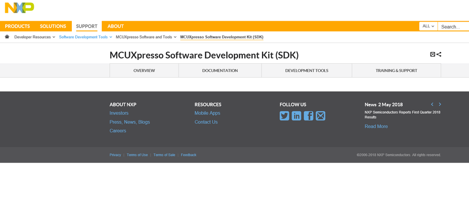The image size is (469, 200).
Task: Click the email envelope icon under Follow Us
Action: [320, 116]
